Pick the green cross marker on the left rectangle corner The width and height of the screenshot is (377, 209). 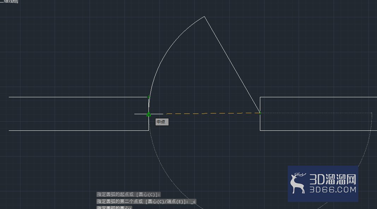(148, 97)
